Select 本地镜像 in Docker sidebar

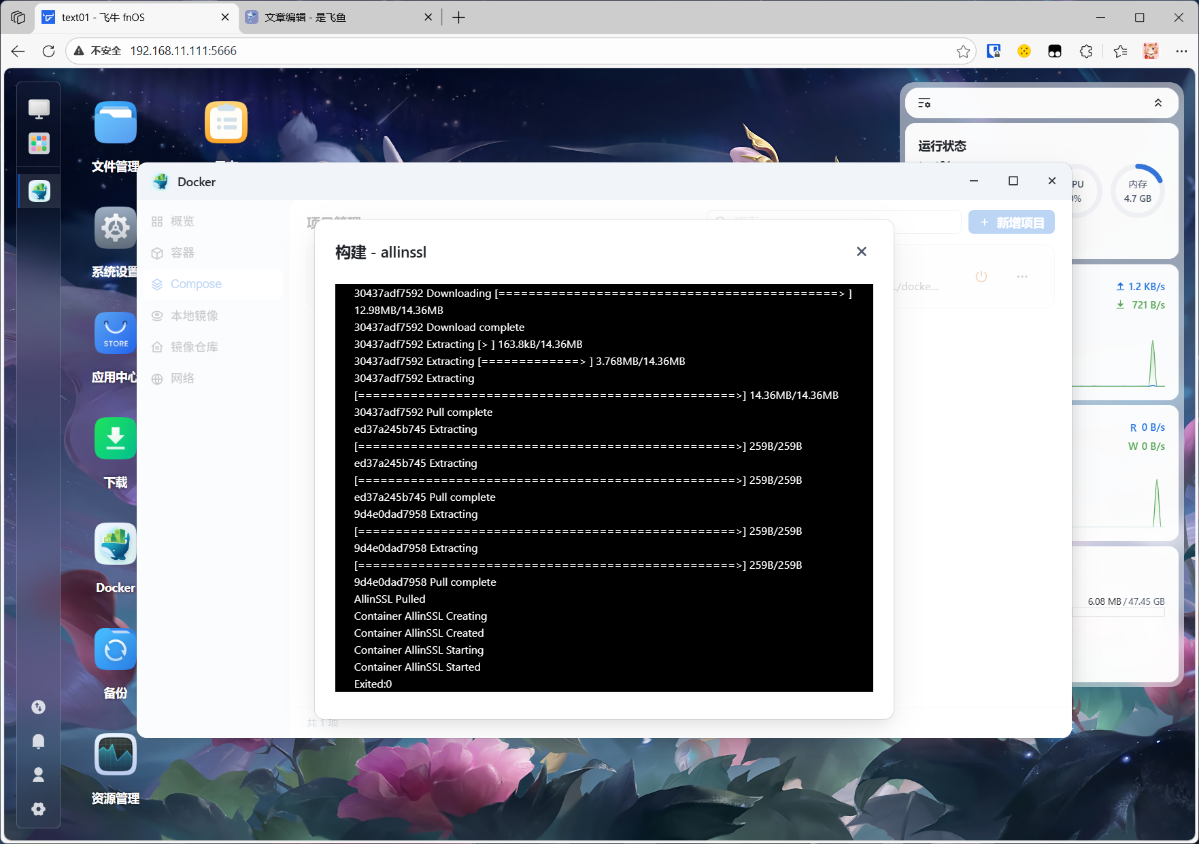(x=194, y=315)
